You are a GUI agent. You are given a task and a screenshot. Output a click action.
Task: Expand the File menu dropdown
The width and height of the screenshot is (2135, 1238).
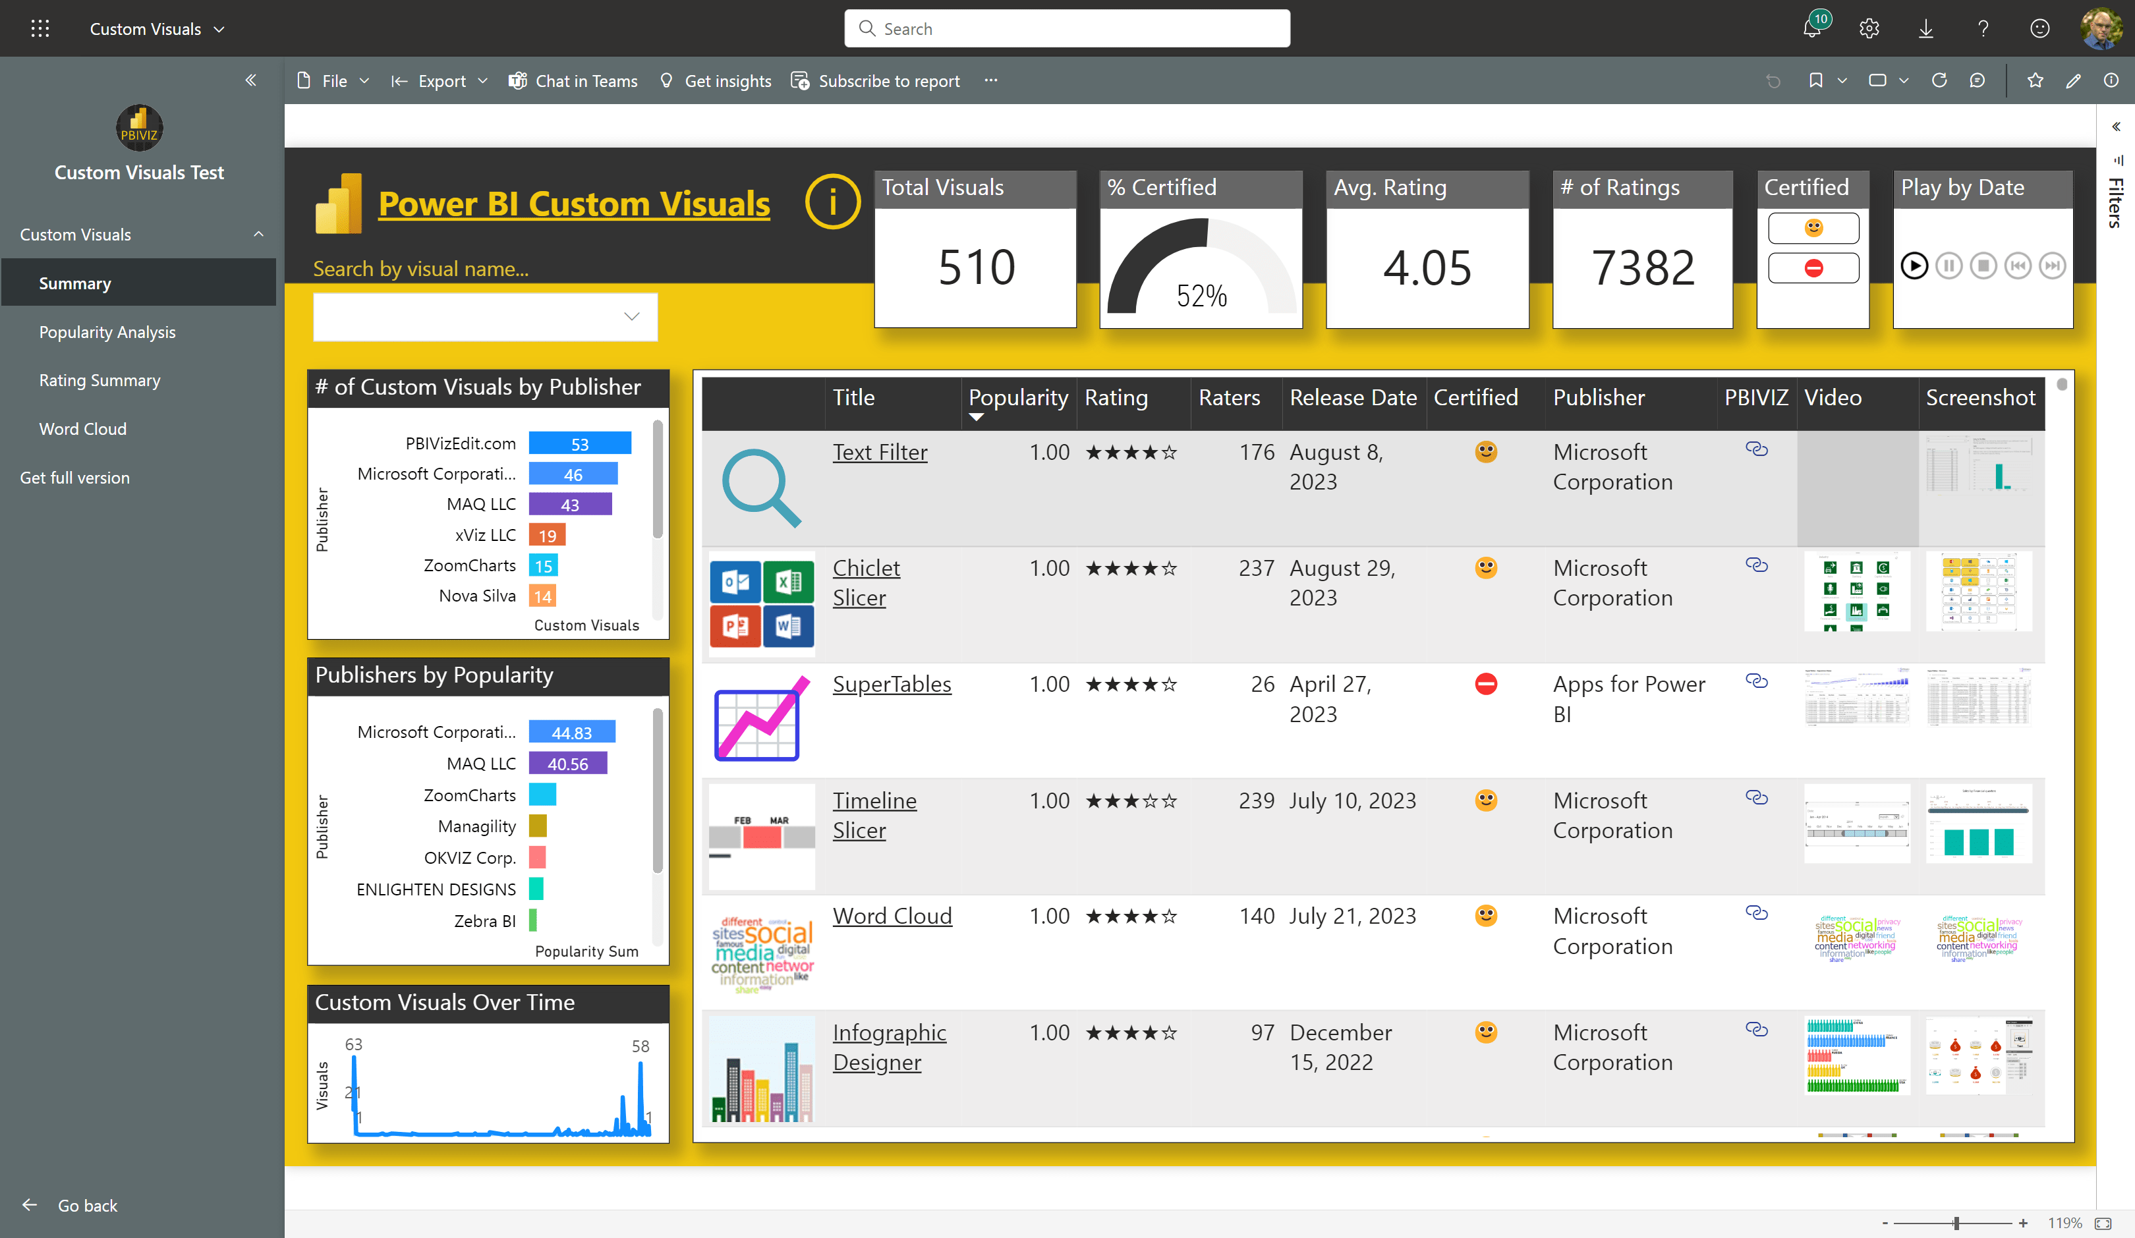tap(335, 80)
